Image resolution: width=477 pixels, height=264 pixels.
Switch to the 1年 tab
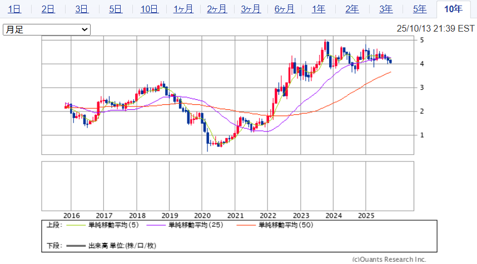click(319, 9)
